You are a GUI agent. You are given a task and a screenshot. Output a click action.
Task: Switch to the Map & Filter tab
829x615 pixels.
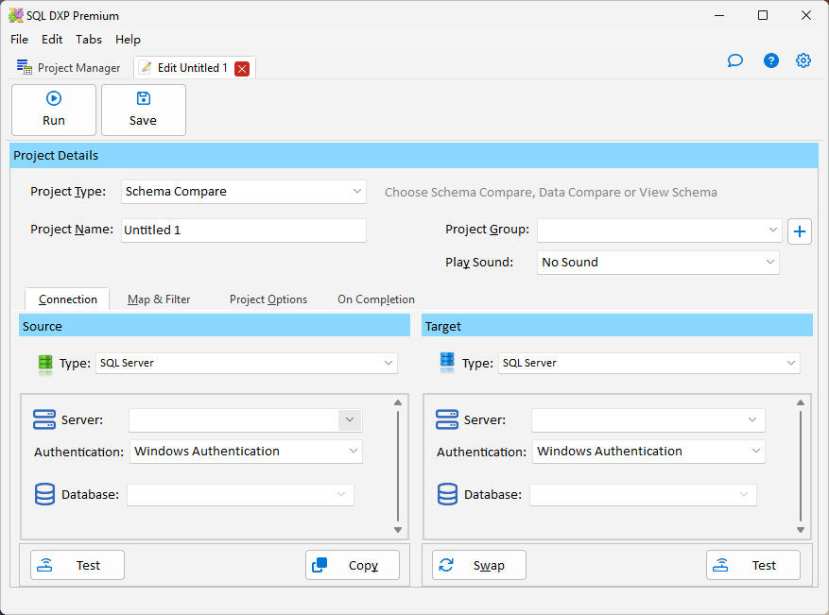tap(159, 299)
